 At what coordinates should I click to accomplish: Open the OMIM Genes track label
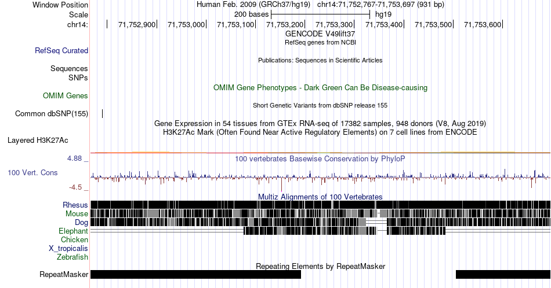click(66, 95)
